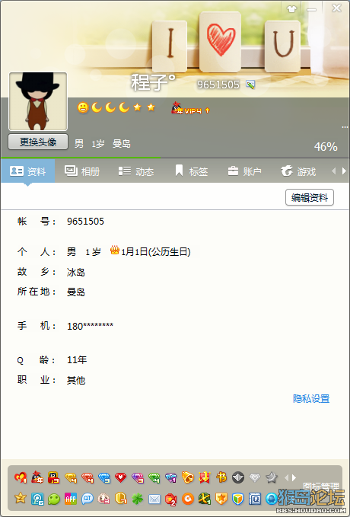The height and width of the screenshot is (517, 350).
Task: Click the profile avatar picture
Action: [x=38, y=101]
